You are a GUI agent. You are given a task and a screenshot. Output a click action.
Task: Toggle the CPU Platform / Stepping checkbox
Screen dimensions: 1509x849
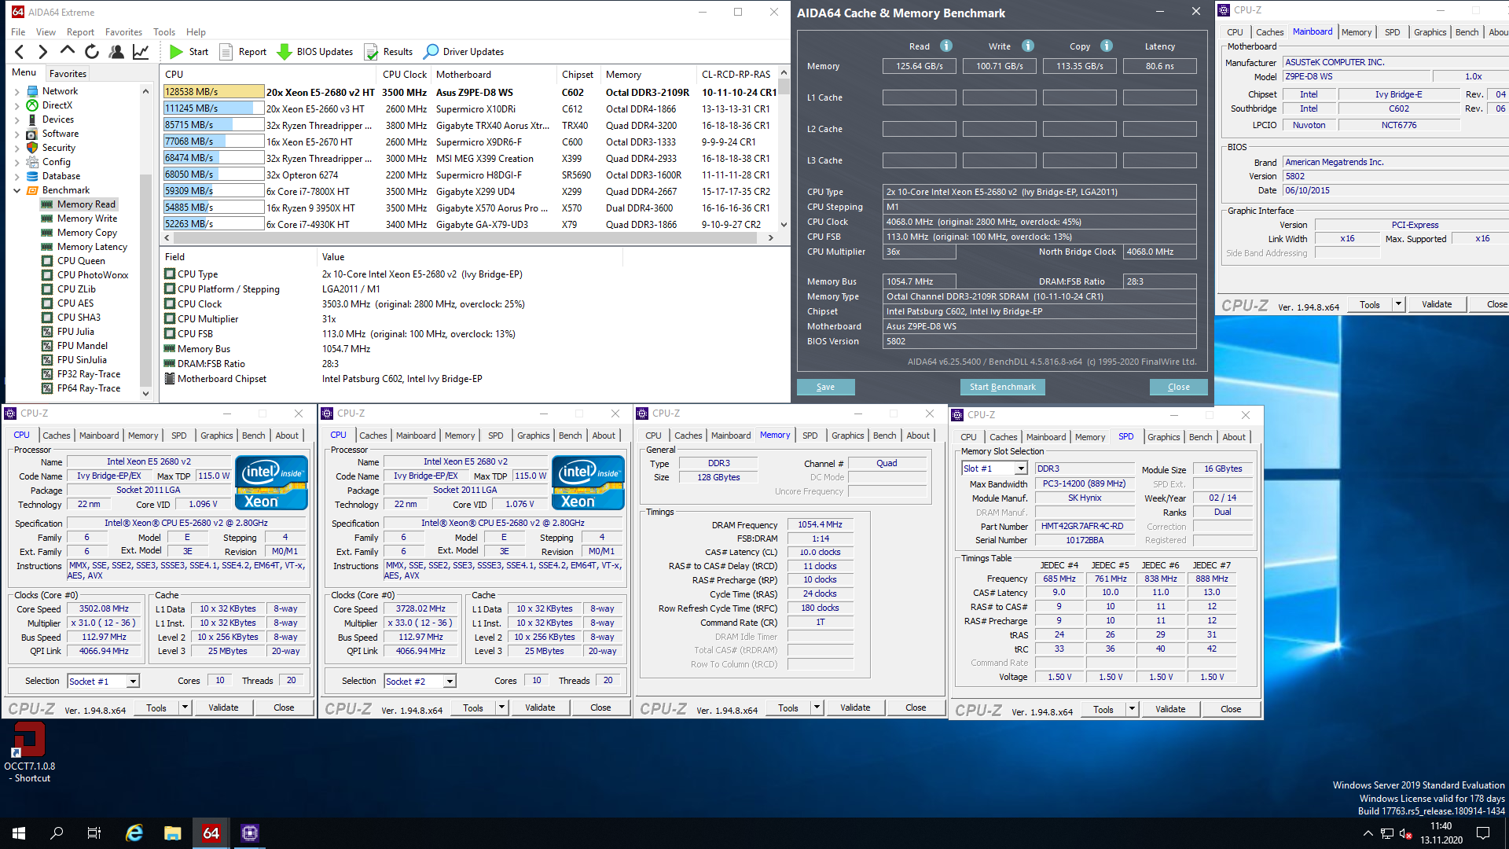(x=170, y=289)
